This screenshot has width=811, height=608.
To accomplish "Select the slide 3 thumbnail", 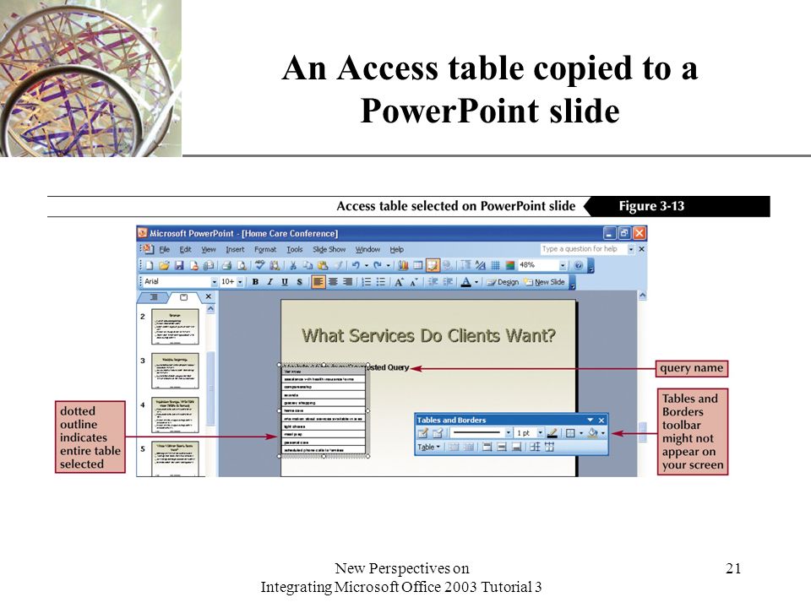I will click(x=175, y=372).
